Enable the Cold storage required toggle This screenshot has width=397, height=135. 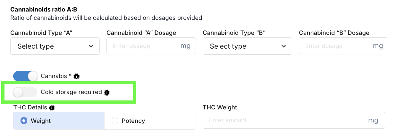tap(25, 92)
